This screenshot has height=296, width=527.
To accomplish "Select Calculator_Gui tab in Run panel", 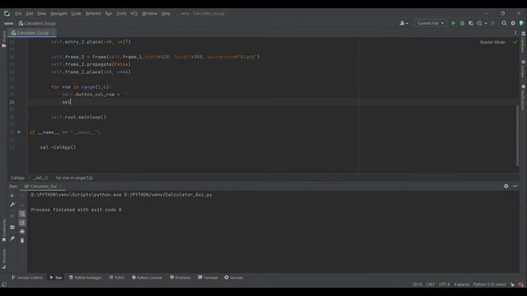I will [x=43, y=186].
